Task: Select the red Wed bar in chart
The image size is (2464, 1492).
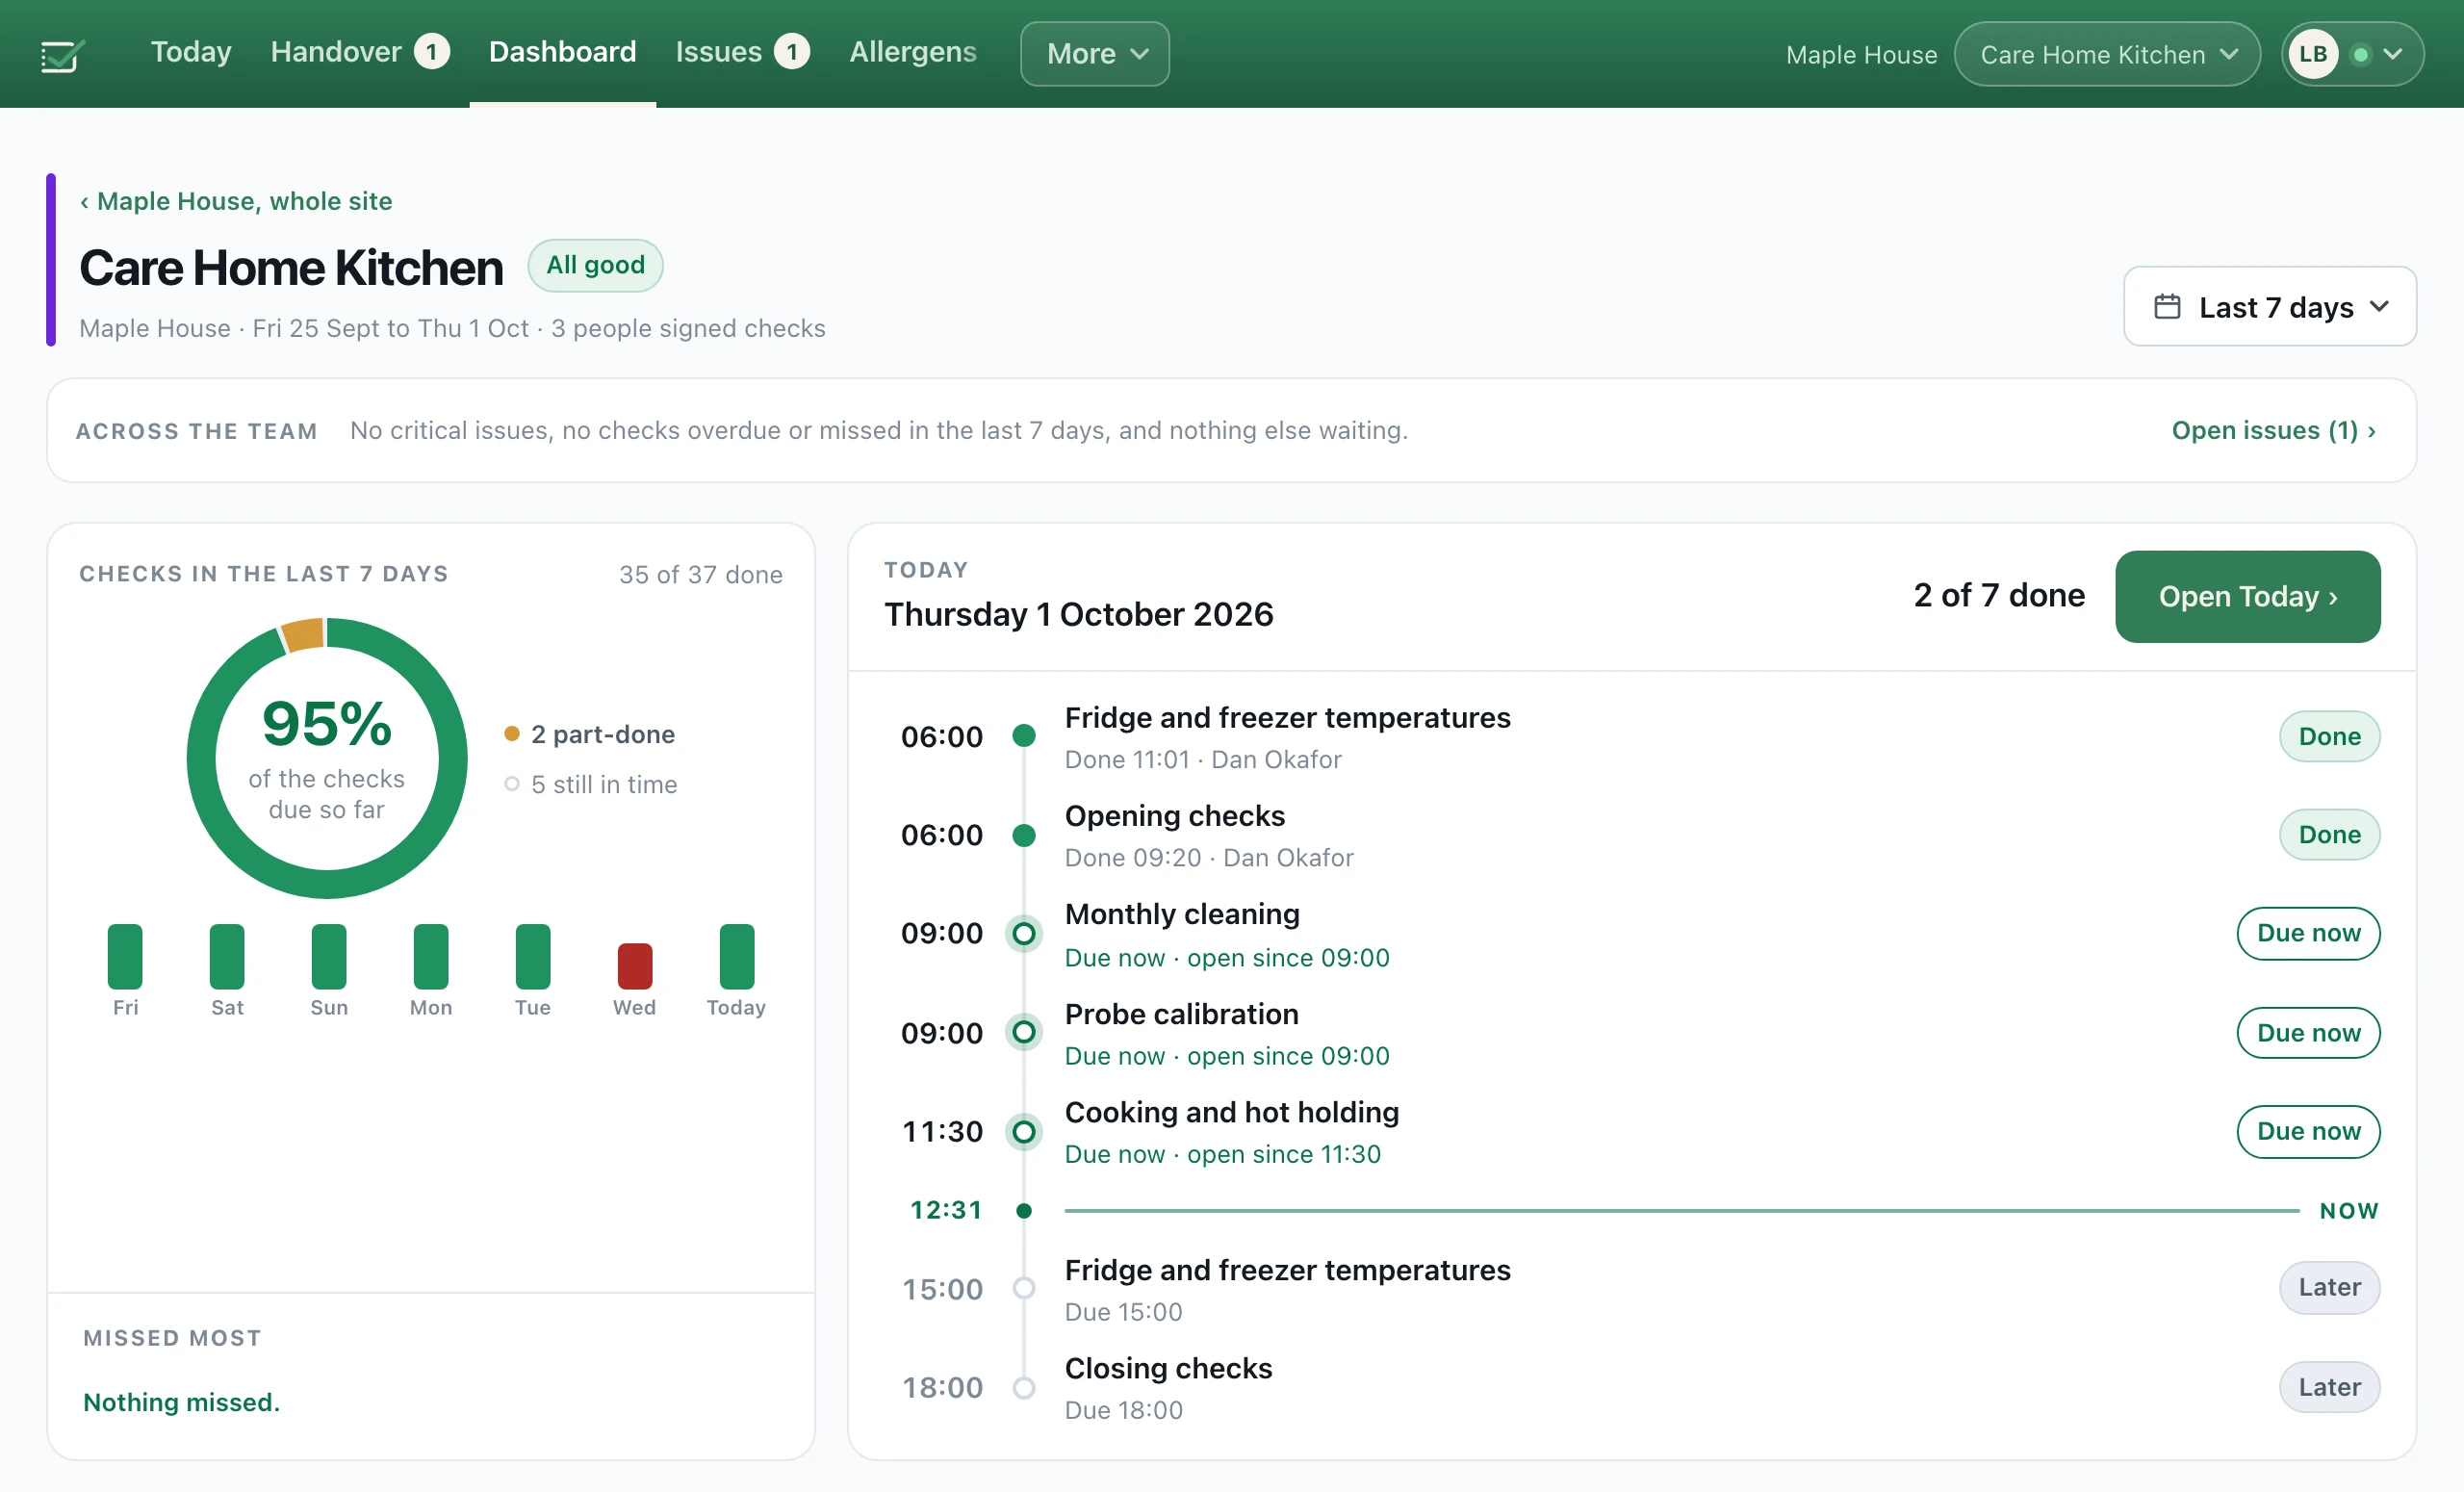Action: click(x=634, y=966)
